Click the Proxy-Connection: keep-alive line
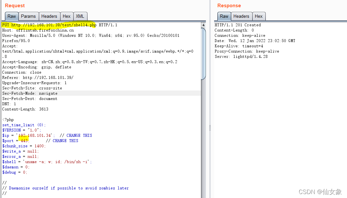This screenshot has width=347, height=198. 247,51
